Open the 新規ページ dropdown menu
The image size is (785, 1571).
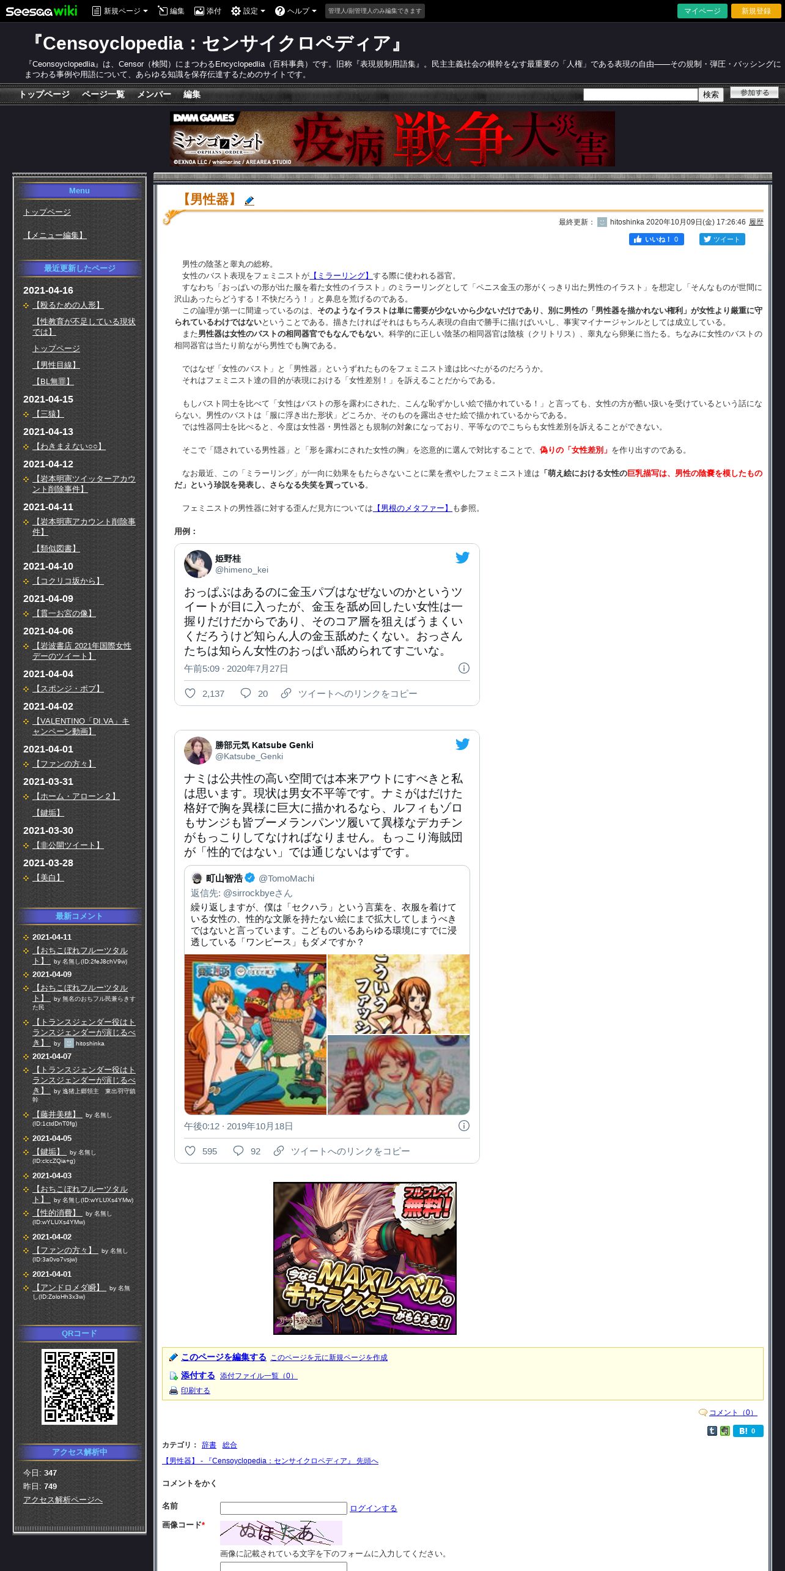tap(120, 11)
